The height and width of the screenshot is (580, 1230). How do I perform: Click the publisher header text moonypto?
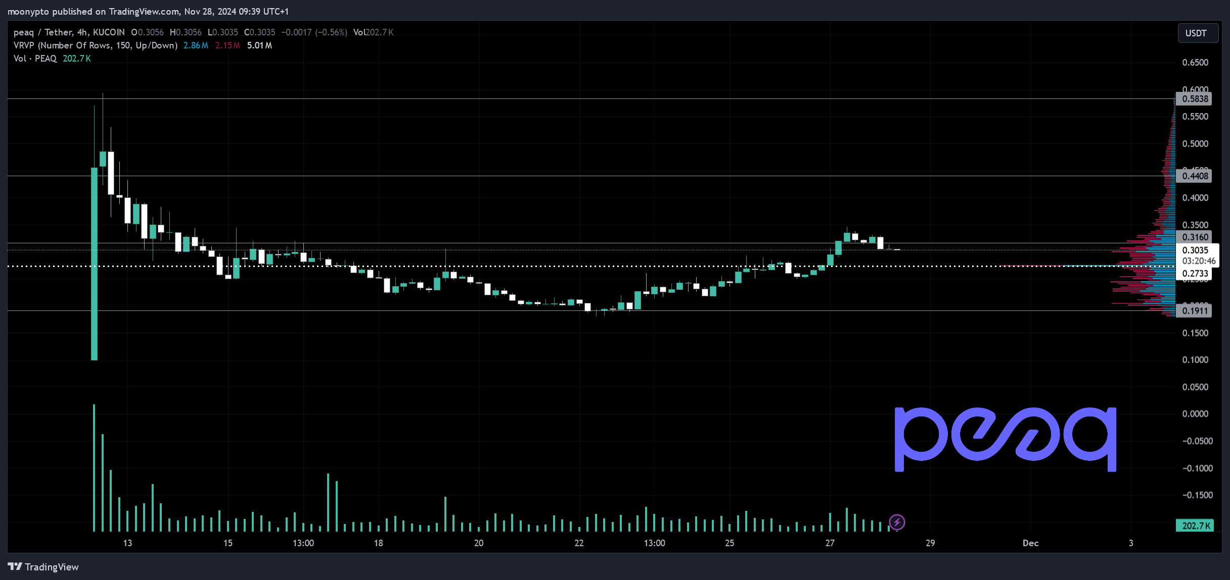click(28, 12)
